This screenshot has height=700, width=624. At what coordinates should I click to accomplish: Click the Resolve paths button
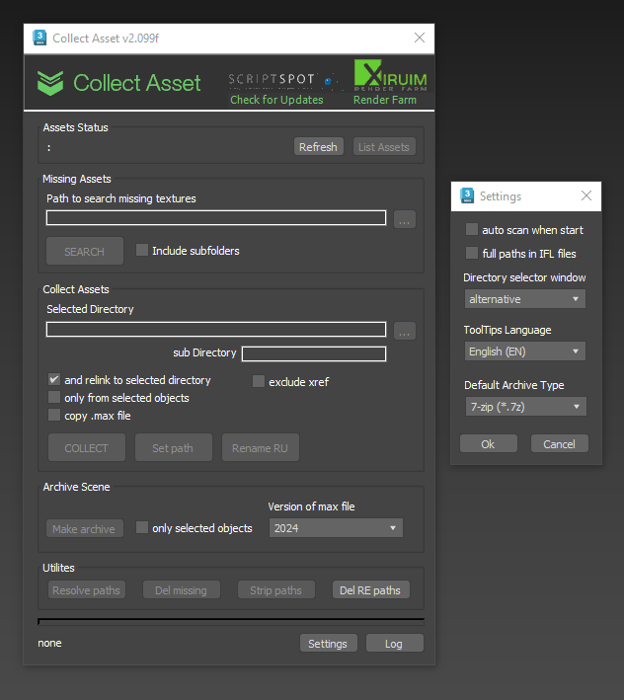coord(87,590)
